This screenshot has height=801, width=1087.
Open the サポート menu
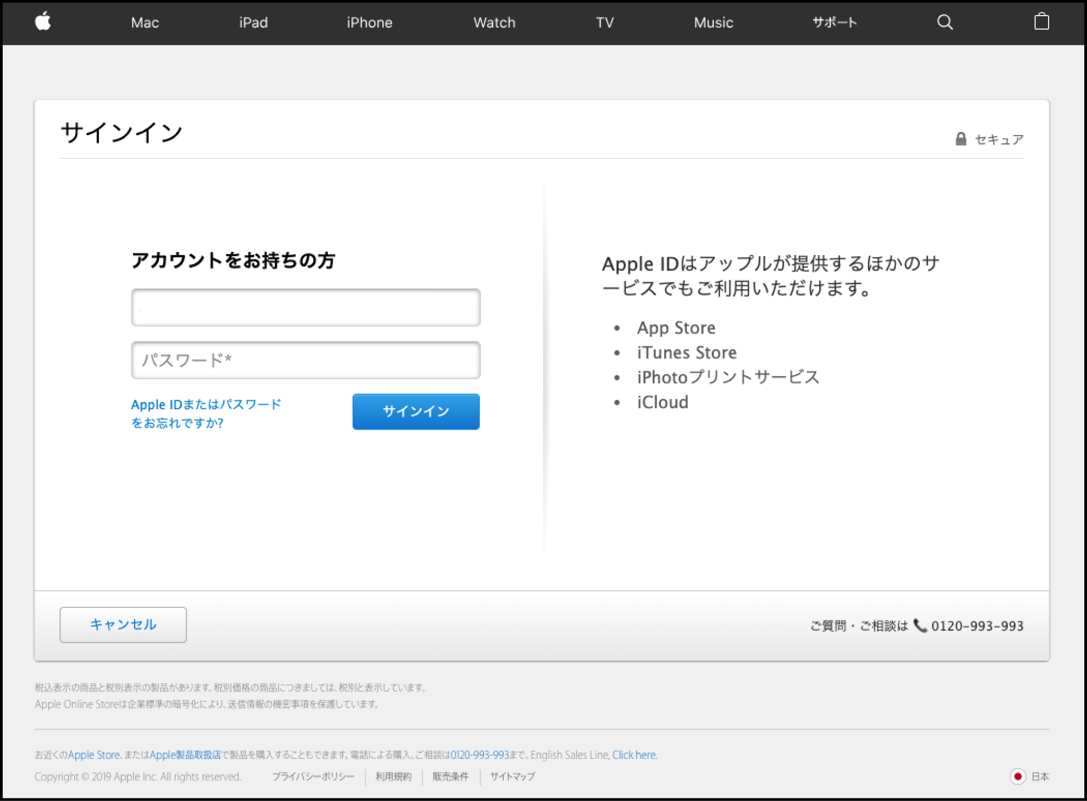(834, 22)
